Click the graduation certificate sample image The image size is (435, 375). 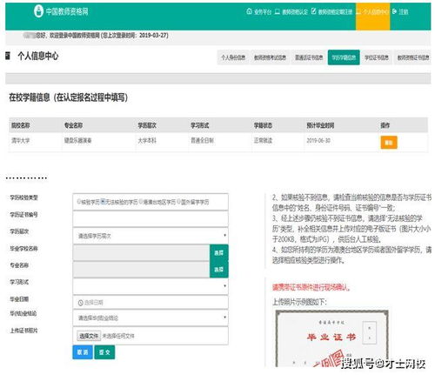pos(331,338)
